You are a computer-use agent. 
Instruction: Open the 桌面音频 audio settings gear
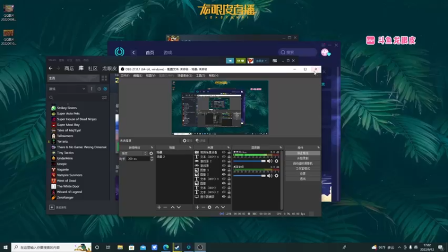(x=276, y=175)
